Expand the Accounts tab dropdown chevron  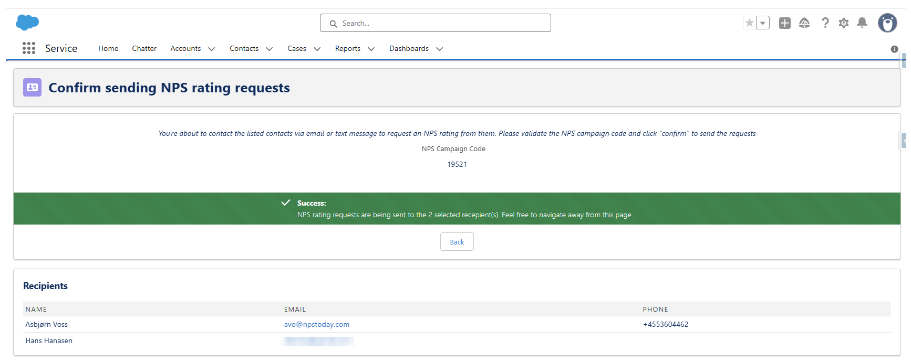[212, 49]
